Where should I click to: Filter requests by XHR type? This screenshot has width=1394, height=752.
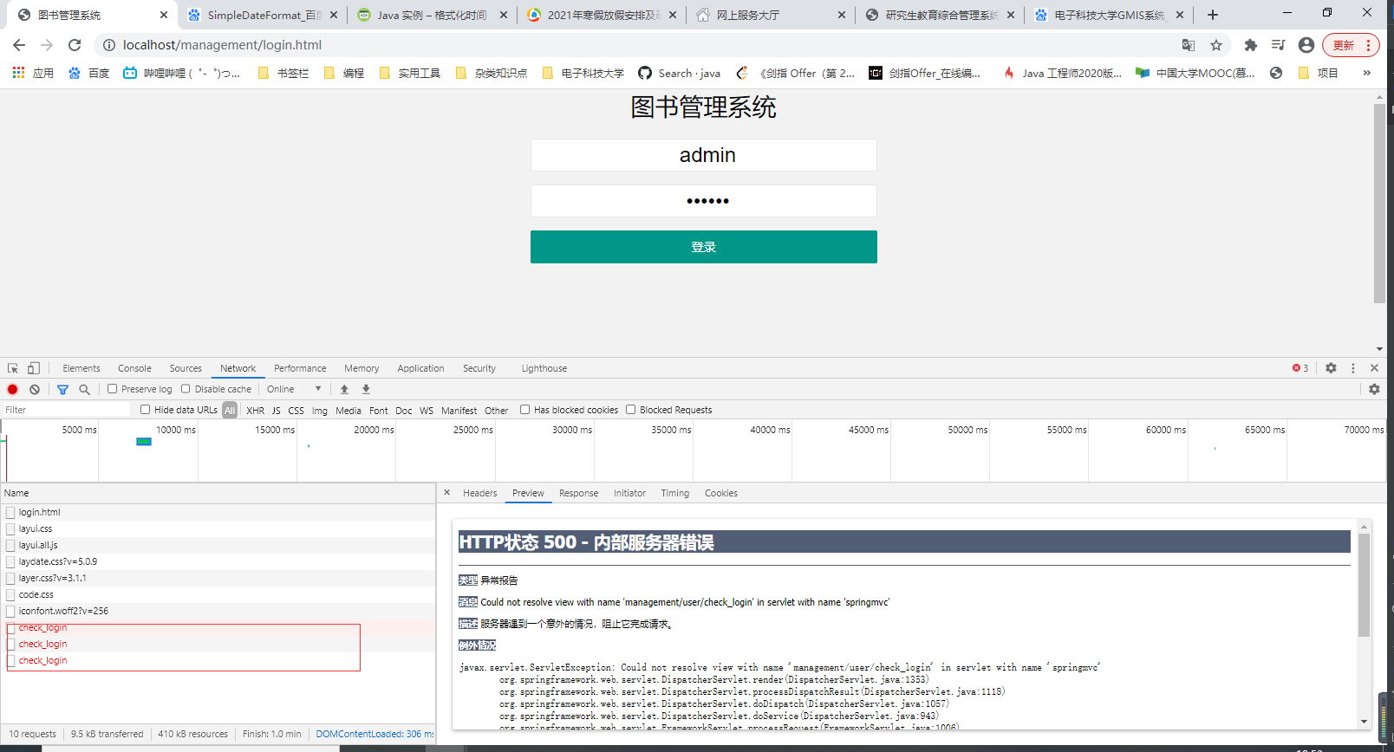255,411
